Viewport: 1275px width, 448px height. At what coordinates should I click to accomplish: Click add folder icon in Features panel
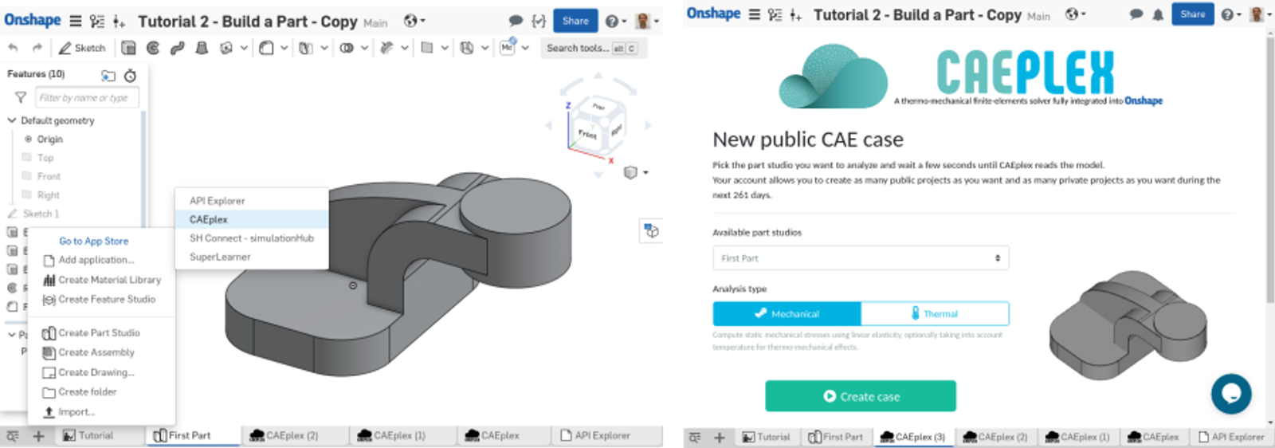tap(108, 76)
